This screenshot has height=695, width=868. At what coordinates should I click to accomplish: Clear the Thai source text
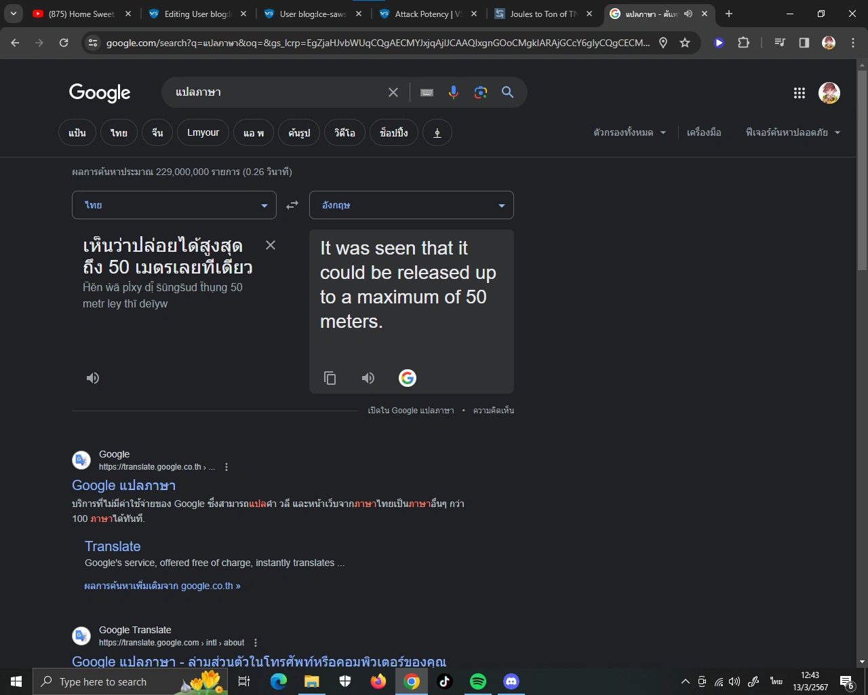271,245
